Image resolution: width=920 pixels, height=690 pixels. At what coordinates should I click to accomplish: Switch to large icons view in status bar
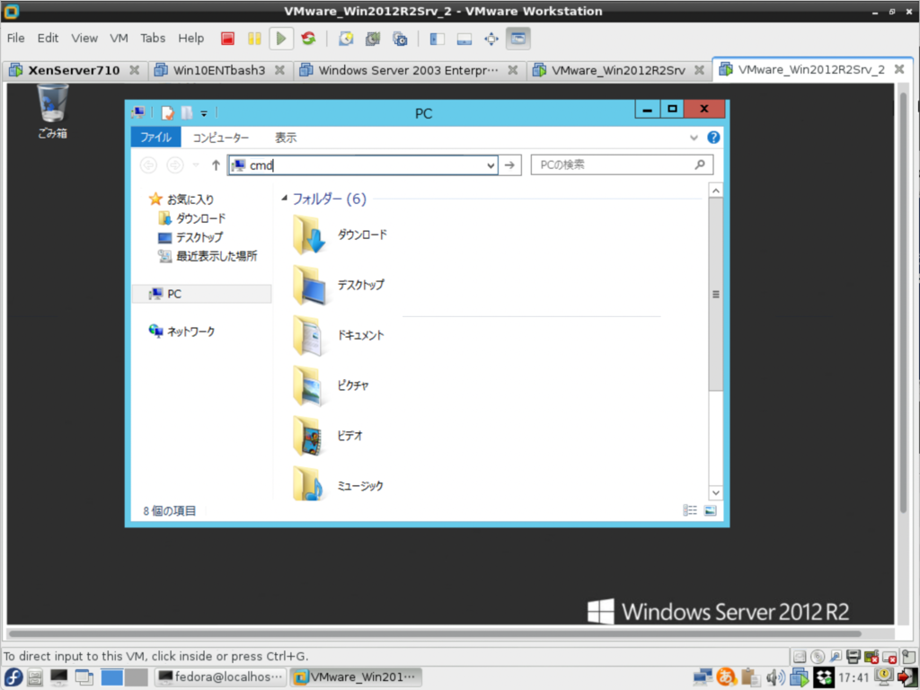tap(710, 510)
